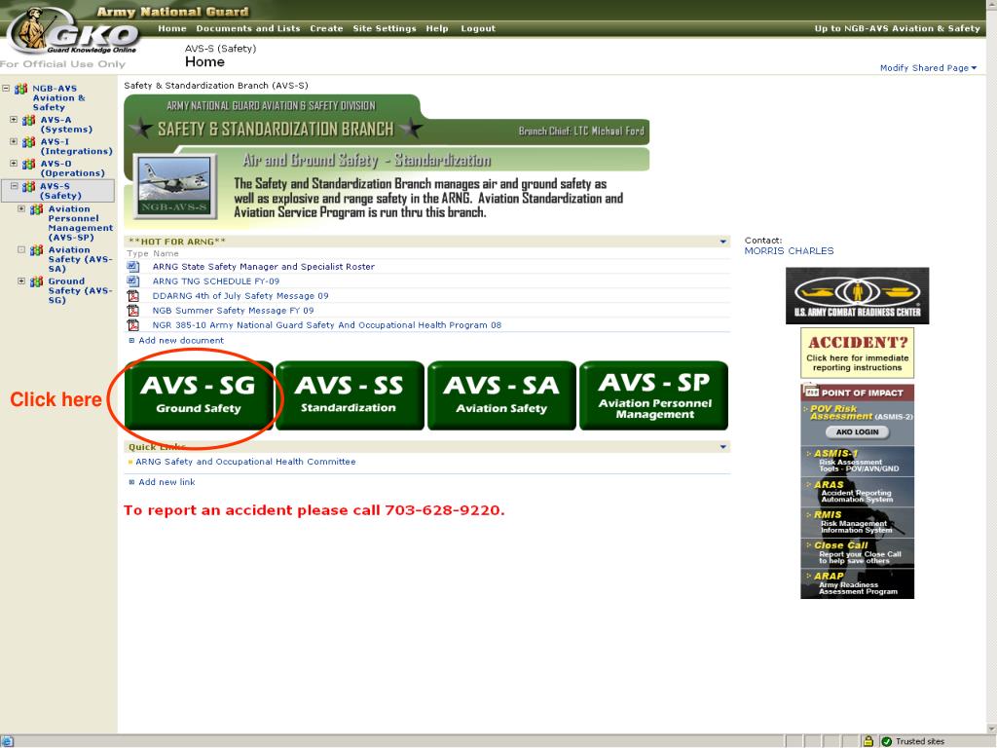Click Logout in the top navigation

point(478,28)
